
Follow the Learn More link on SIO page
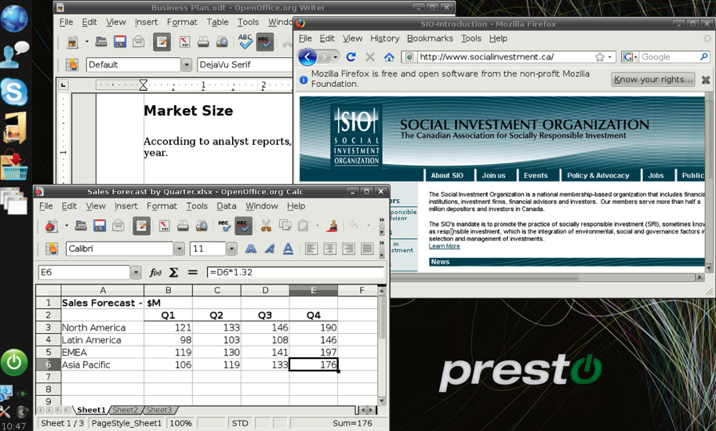tap(445, 246)
